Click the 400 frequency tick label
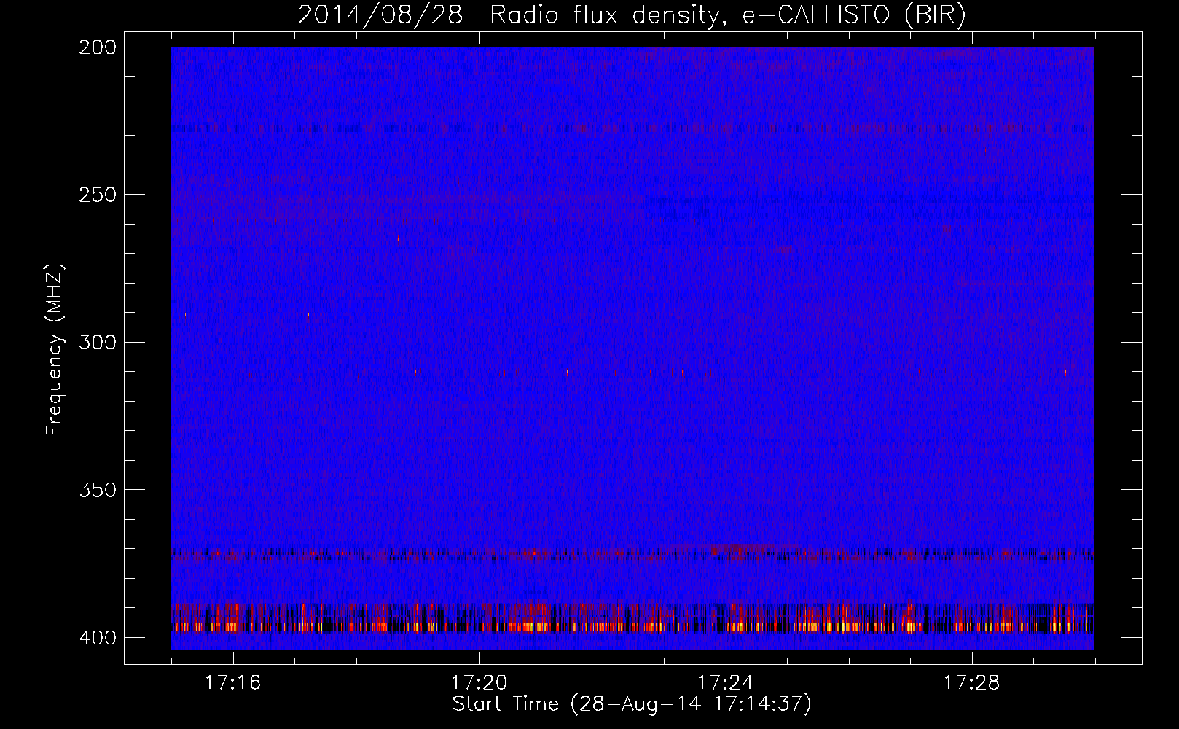The height and width of the screenshot is (729, 1179). (97, 638)
